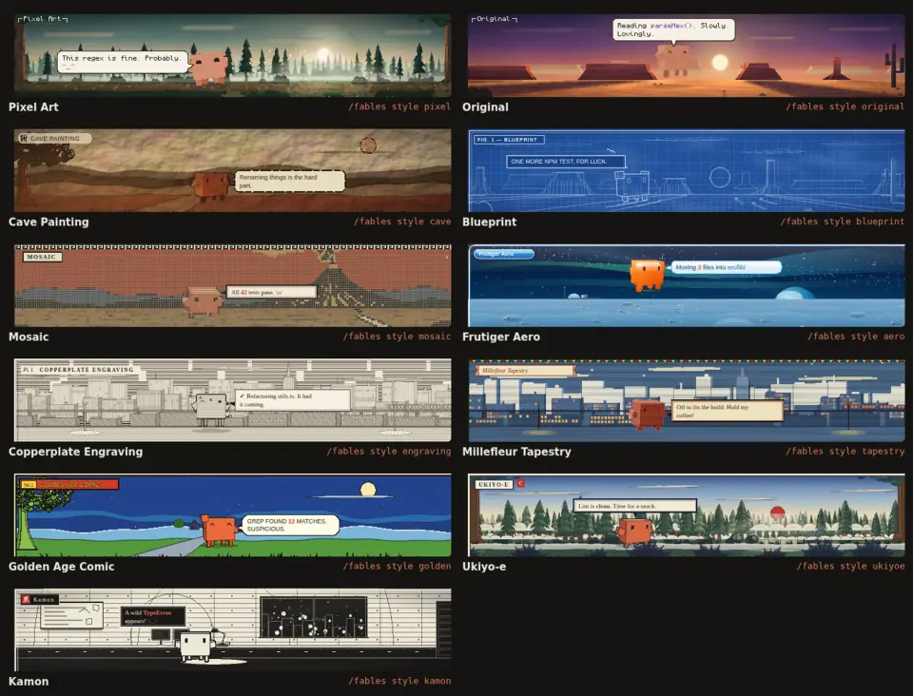Pick the Millefleur Tapestry skyline preview
The height and width of the screenshot is (696, 913).
(x=686, y=399)
